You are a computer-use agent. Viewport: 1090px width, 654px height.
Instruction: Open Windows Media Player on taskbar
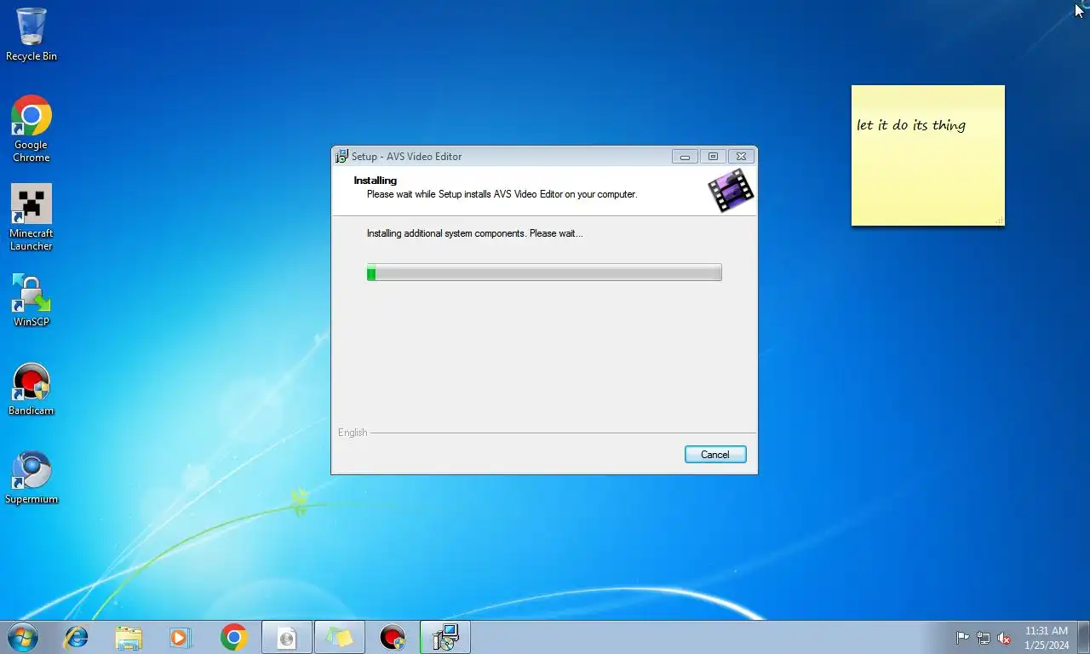[x=181, y=637]
